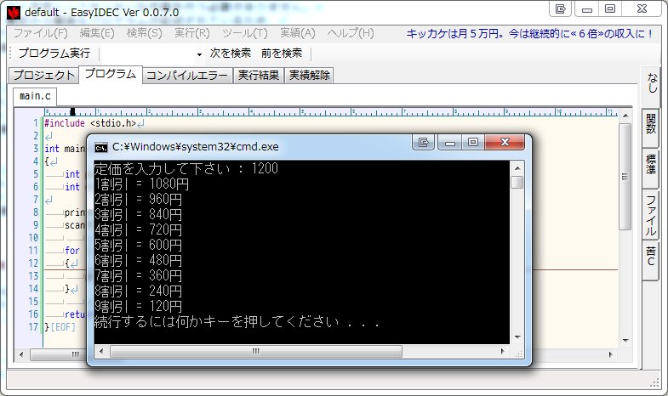
Task: Open the 実績(A) menu
Action: coord(298,33)
